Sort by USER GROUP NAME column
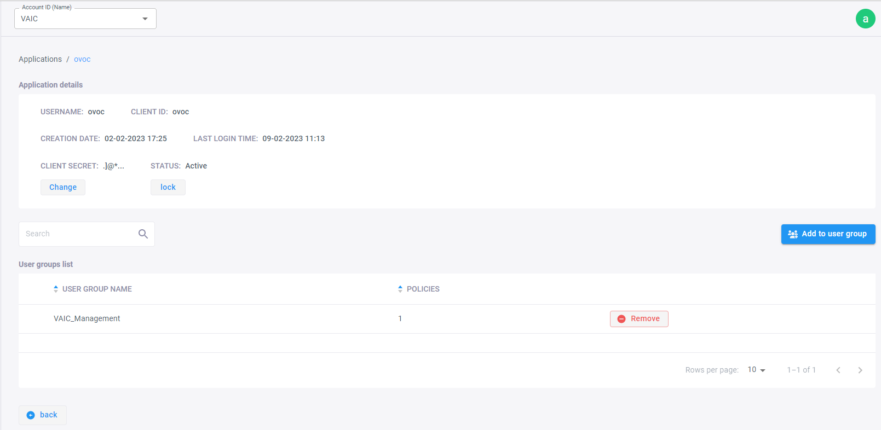881x430 pixels. (x=93, y=289)
